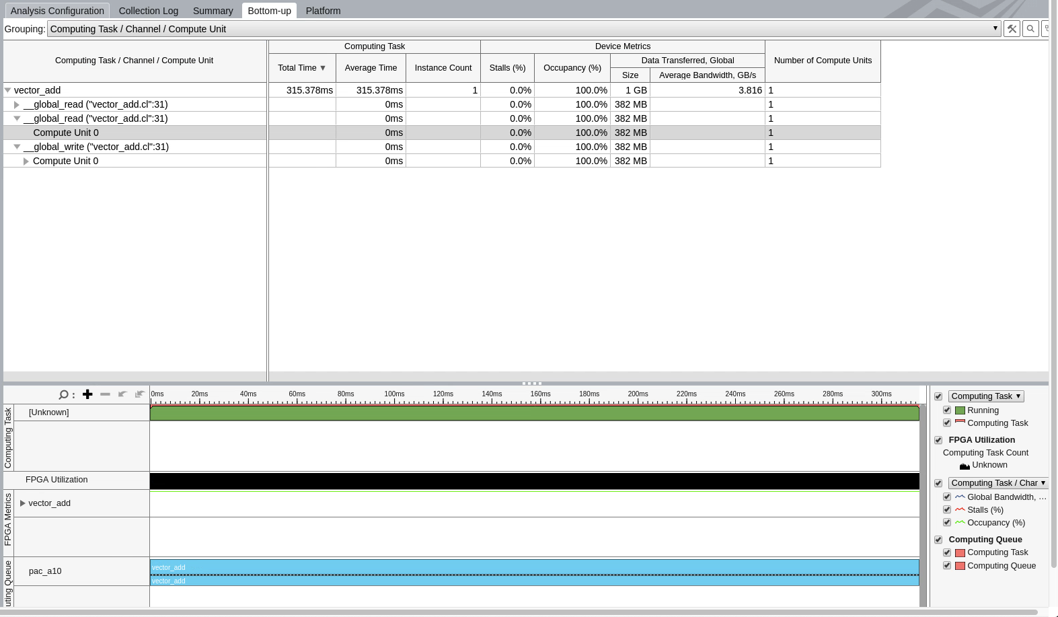This screenshot has height=617, width=1058.
Task: Collapse the expanded __global_read row
Action: click(17, 118)
